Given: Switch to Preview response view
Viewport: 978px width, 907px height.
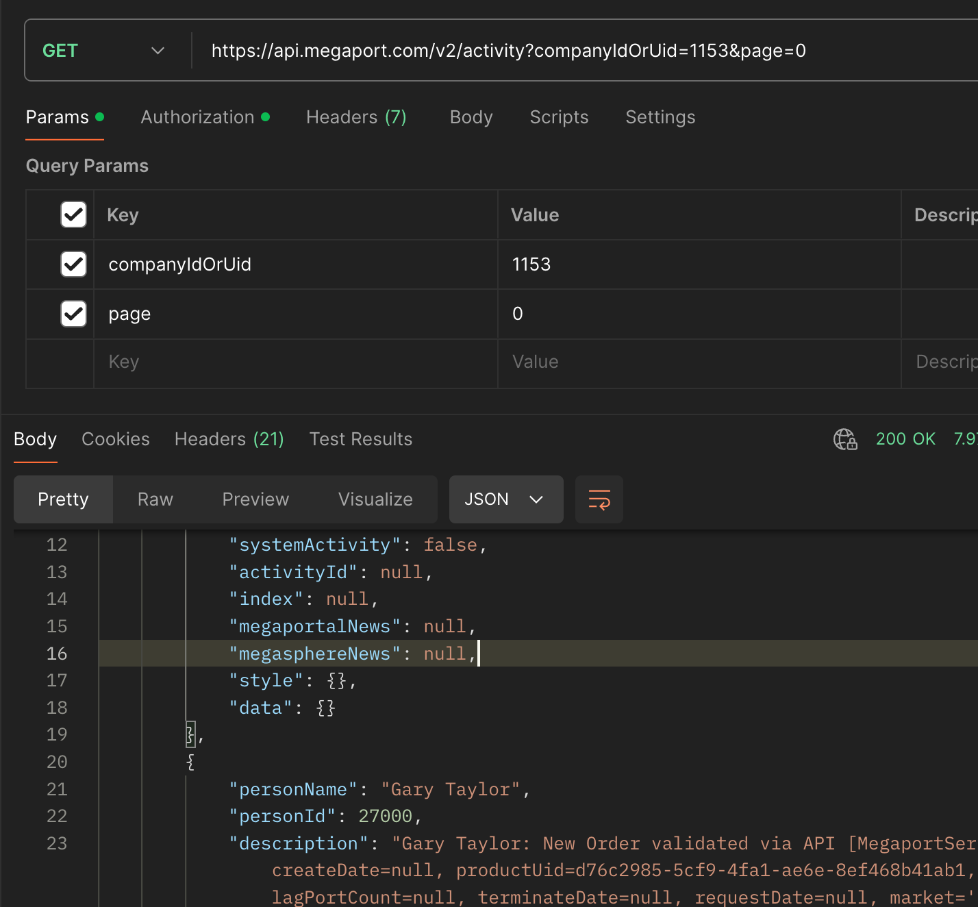Looking at the screenshot, I should pos(255,499).
